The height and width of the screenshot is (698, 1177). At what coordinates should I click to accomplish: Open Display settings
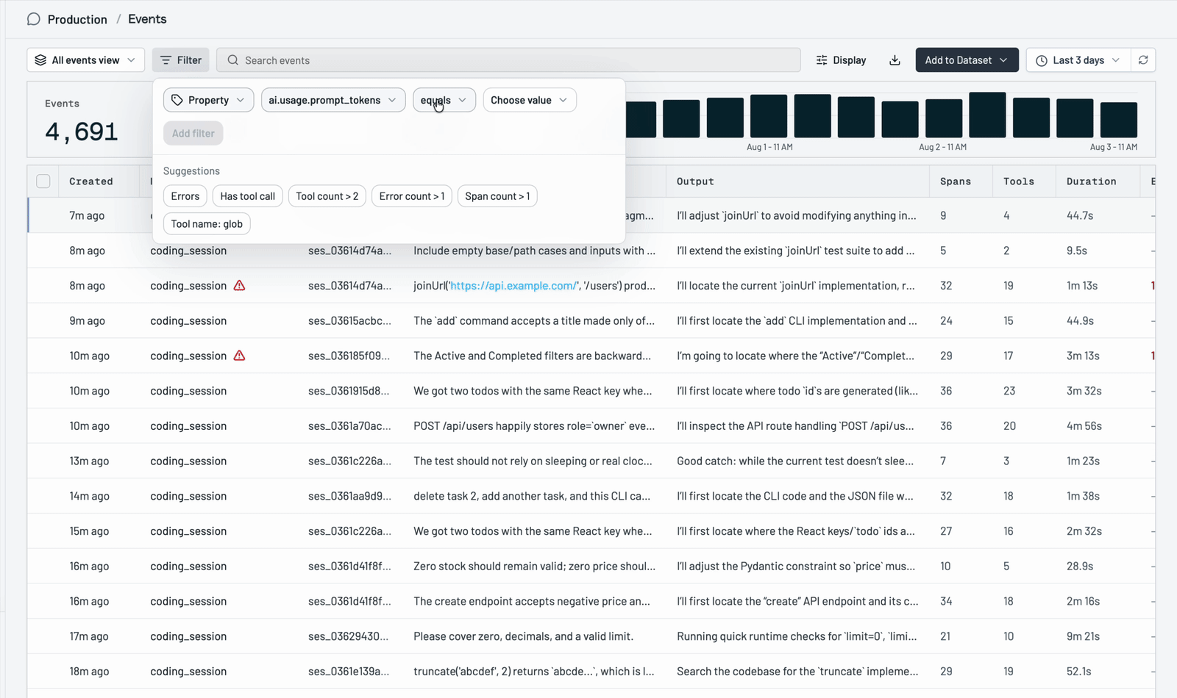841,60
